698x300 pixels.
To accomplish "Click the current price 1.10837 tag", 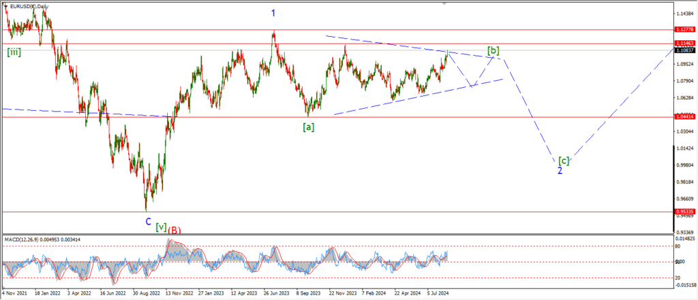I will coord(684,50).
